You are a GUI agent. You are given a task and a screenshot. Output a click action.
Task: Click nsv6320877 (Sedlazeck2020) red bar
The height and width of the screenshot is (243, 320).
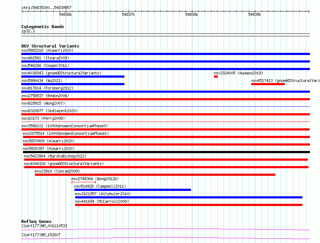click(165, 114)
